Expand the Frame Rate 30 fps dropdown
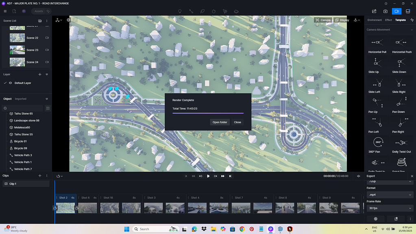Viewport: 416px width, 234px height. (390, 208)
